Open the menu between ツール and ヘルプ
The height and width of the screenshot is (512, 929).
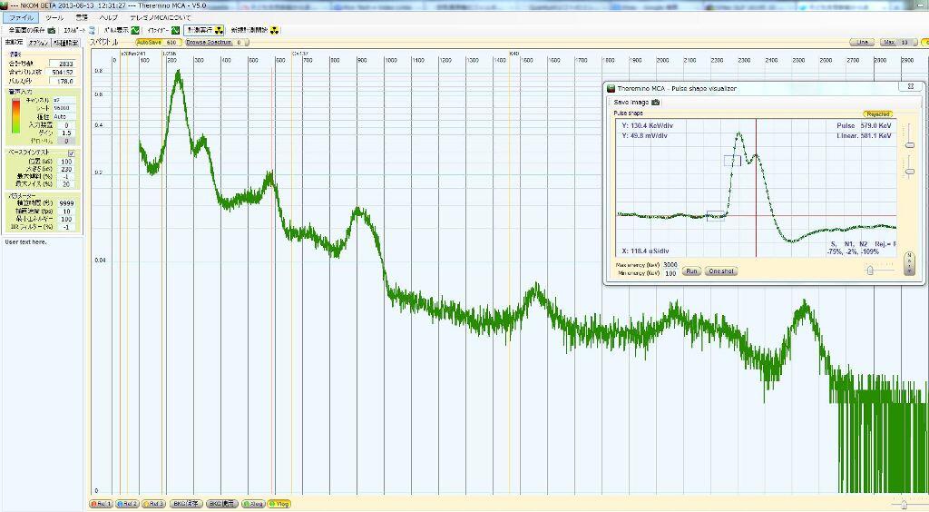point(81,18)
